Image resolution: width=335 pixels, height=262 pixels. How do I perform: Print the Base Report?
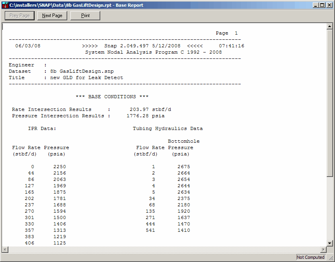85,15
